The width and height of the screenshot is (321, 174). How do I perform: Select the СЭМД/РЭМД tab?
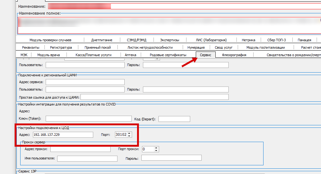[x=136, y=40]
